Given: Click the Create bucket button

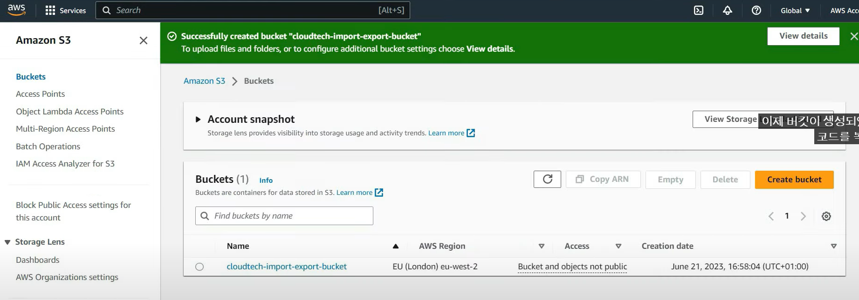Looking at the screenshot, I should (794, 180).
